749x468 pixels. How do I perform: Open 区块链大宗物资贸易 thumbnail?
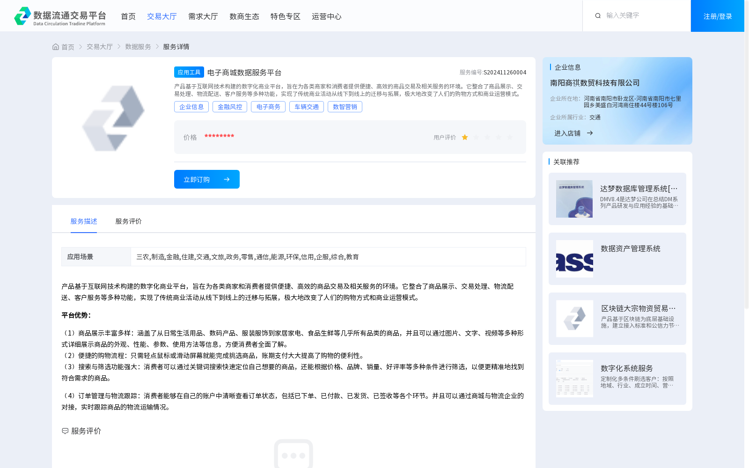pos(574,319)
